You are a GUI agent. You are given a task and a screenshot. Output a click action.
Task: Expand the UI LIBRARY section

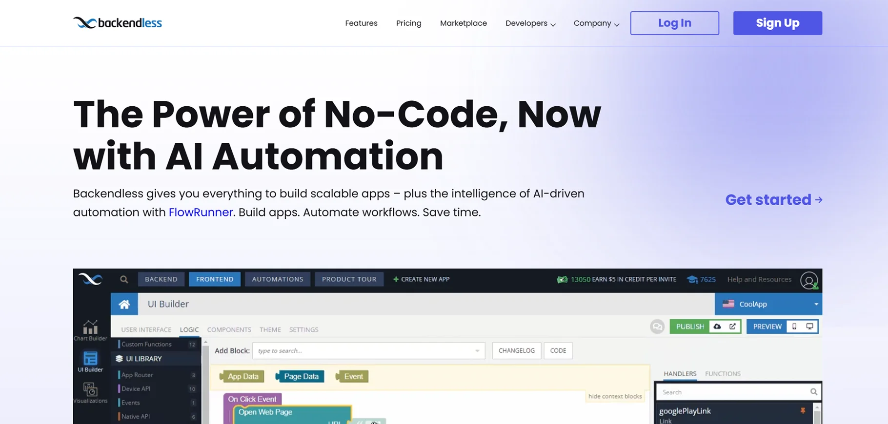point(156,359)
